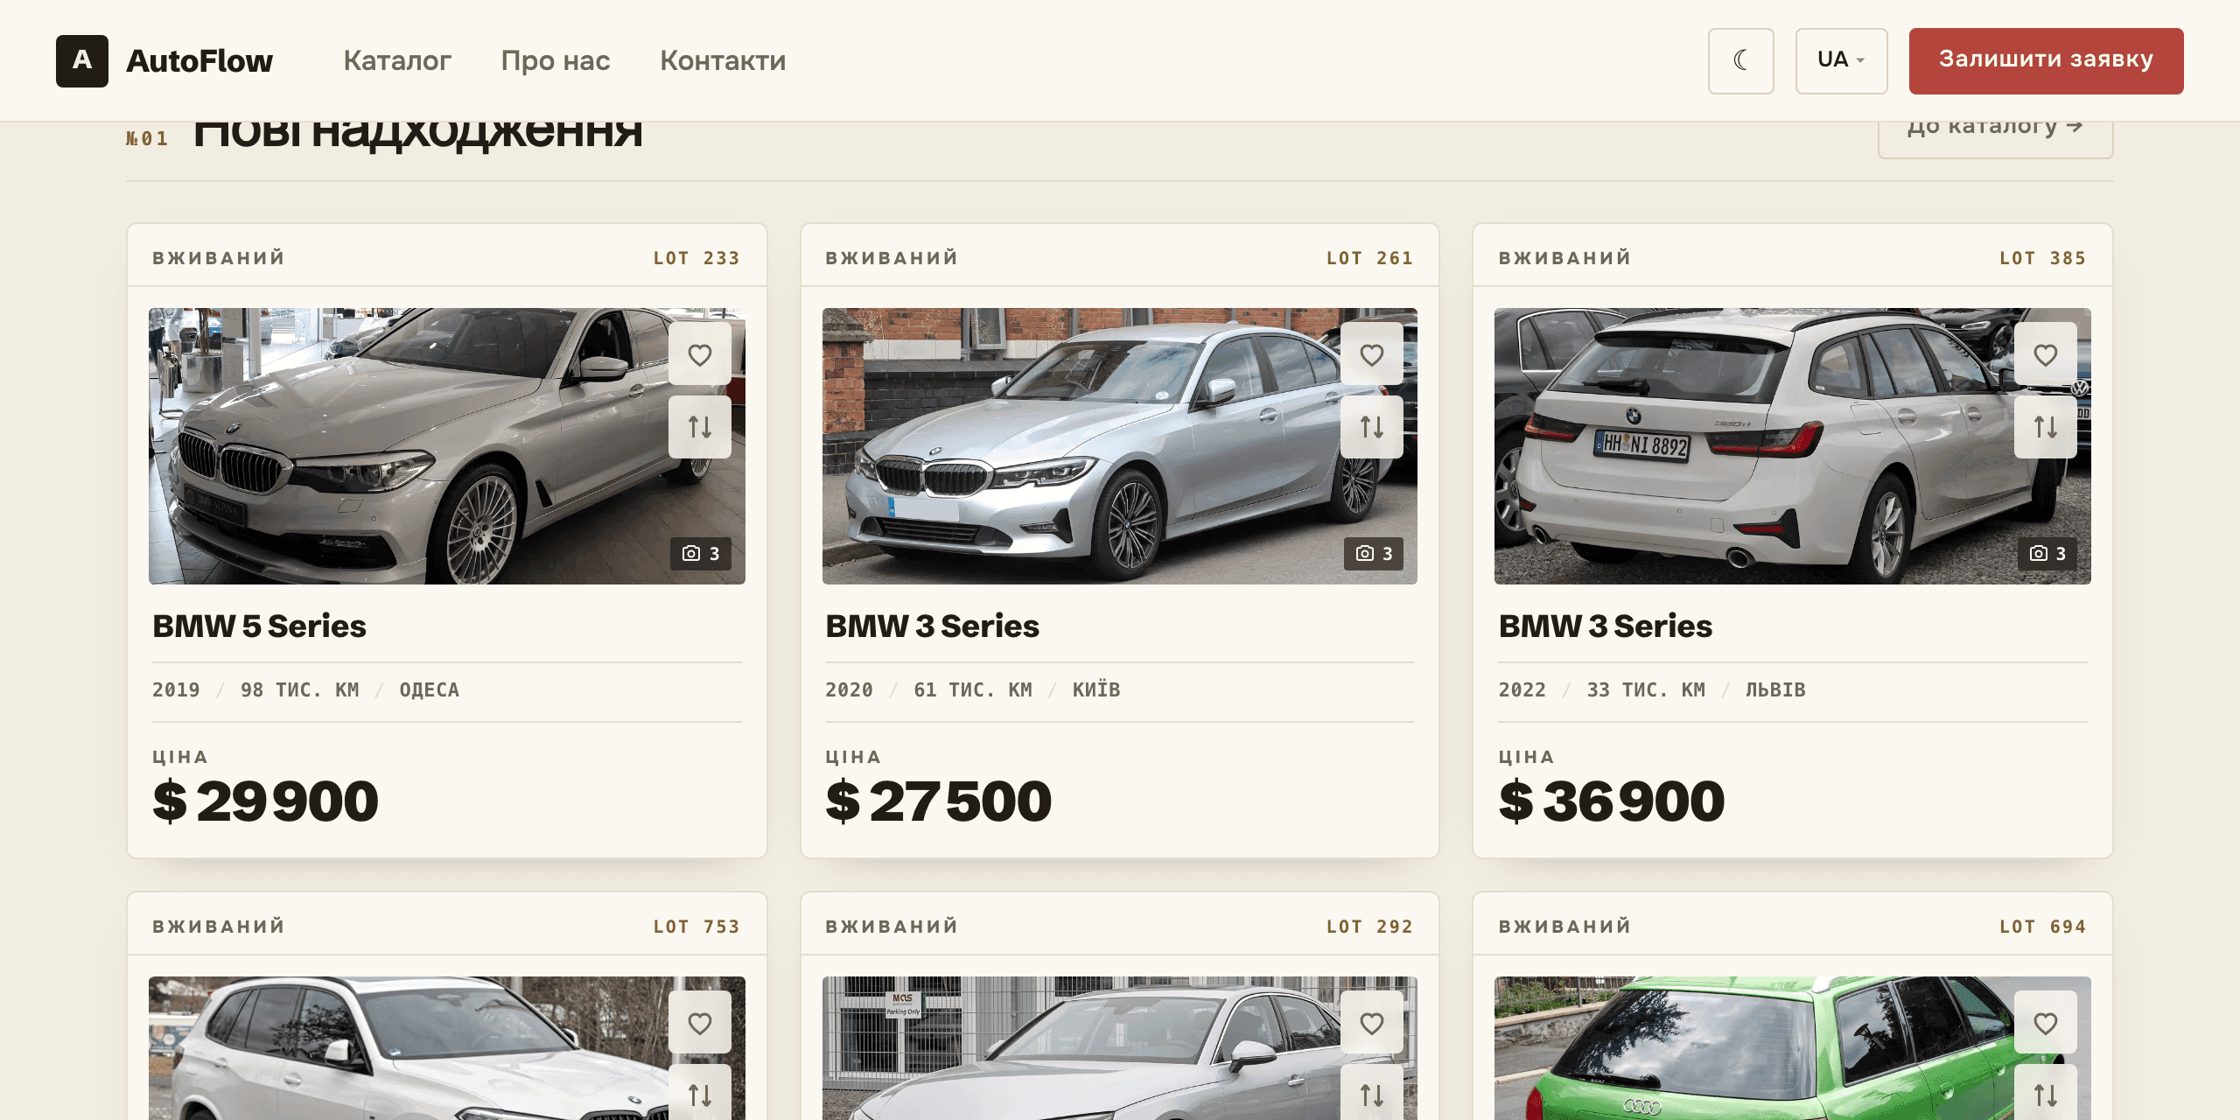This screenshot has height=1120, width=2240.
Task: Open the Каталог menu item
Action: click(397, 61)
